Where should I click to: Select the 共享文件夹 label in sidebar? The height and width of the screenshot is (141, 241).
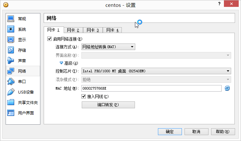pyautogui.click(x=28, y=102)
